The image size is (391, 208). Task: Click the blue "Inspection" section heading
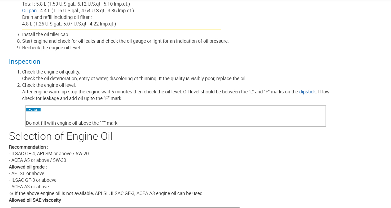pyautogui.click(x=25, y=62)
